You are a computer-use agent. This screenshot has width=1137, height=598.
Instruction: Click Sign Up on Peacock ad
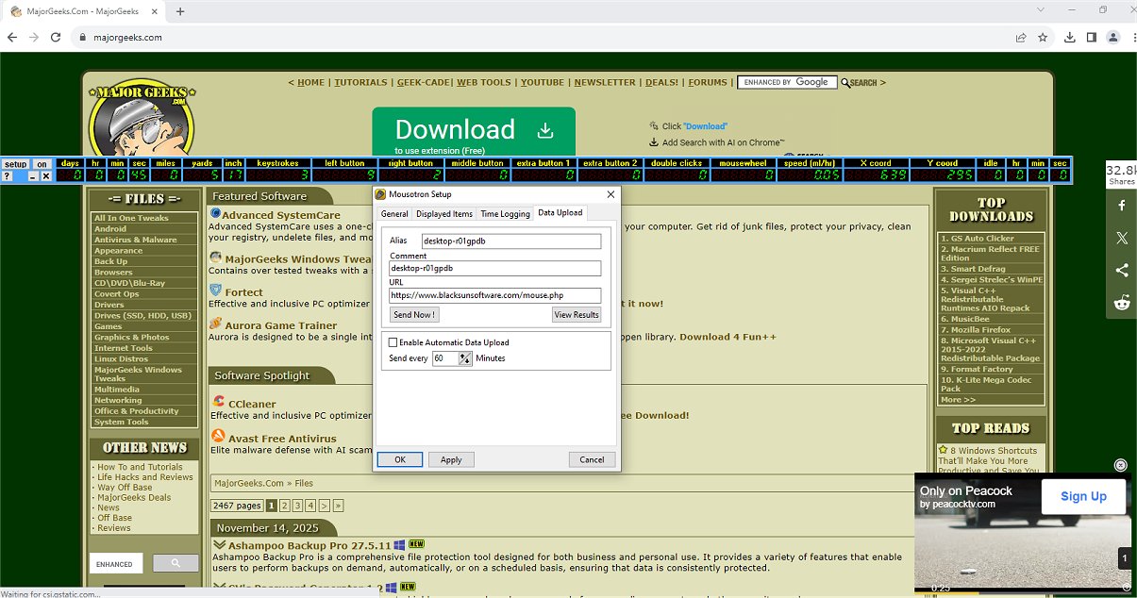point(1083,496)
